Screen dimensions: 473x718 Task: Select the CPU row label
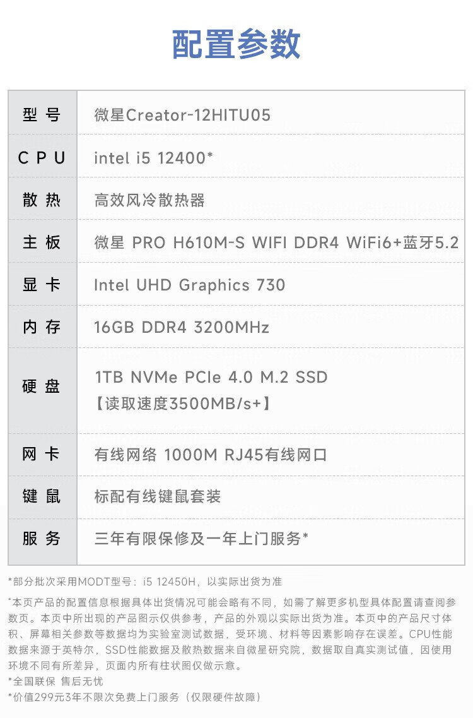[42, 158]
